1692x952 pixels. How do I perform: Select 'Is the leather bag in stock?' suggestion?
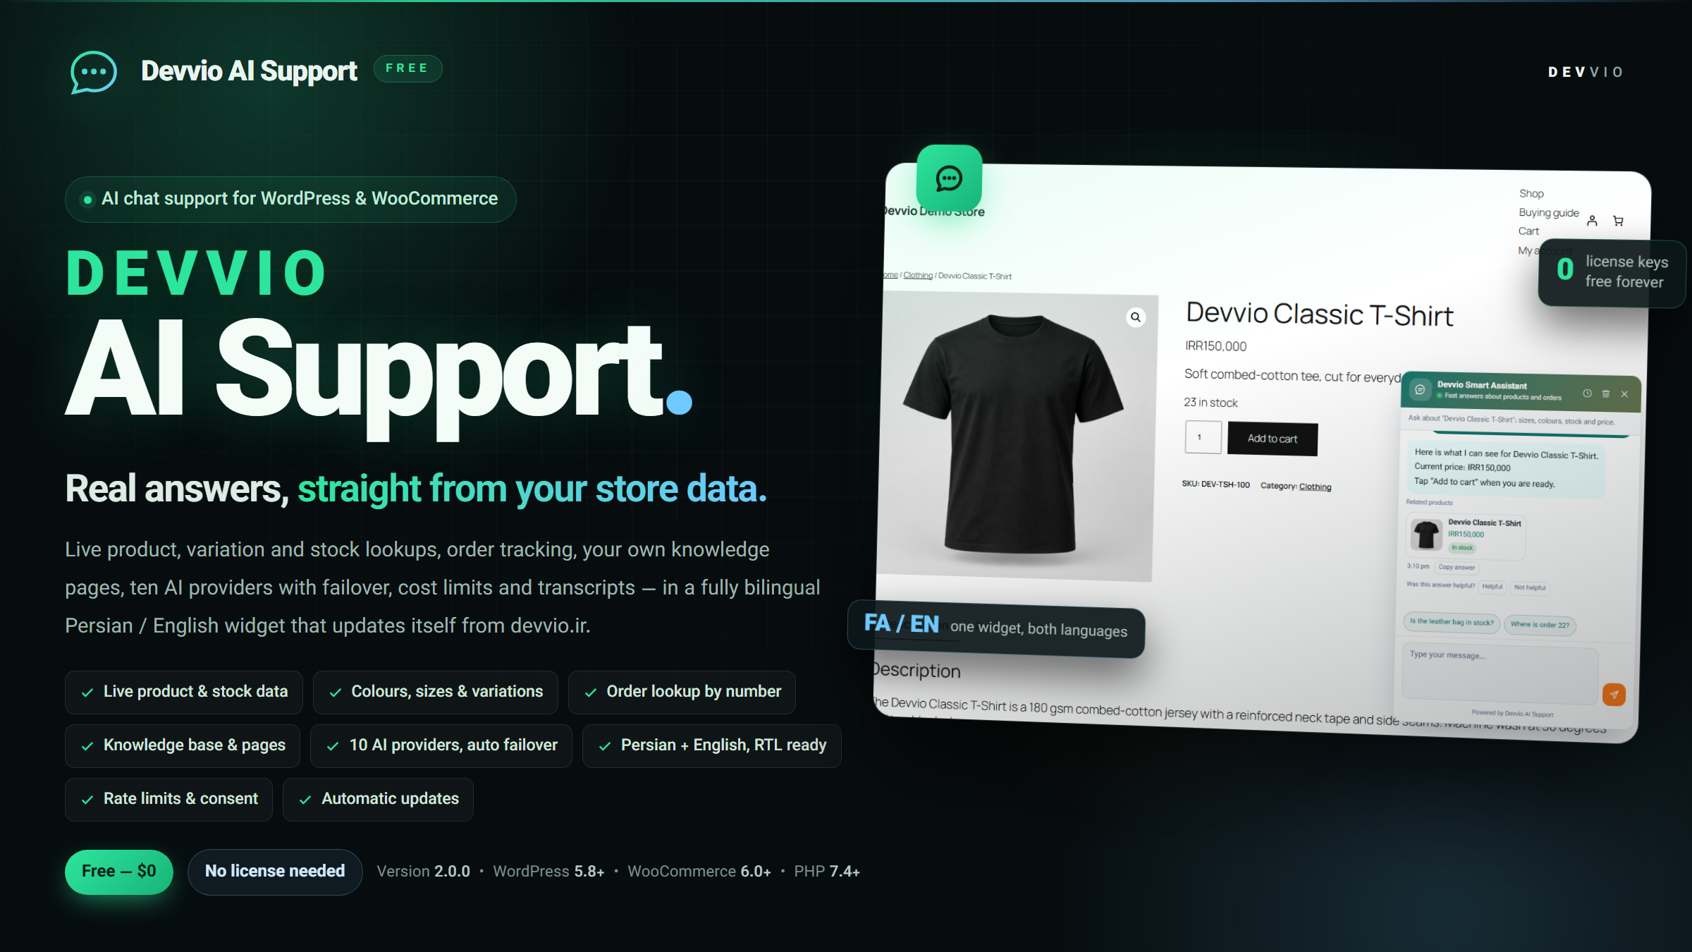[1452, 622]
